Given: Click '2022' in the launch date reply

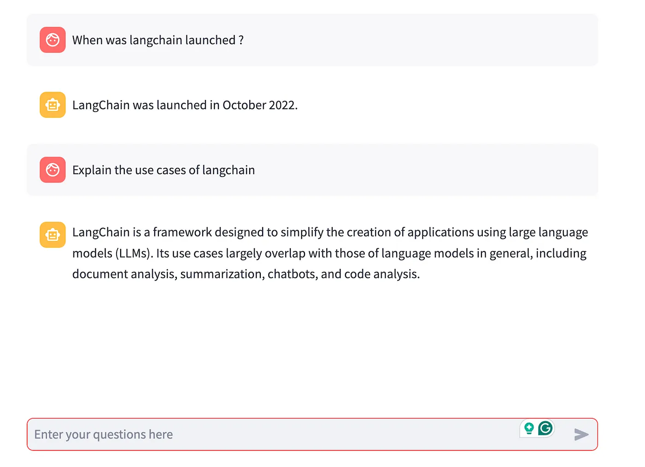Looking at the screenshot, I should [x=282, y=105].
